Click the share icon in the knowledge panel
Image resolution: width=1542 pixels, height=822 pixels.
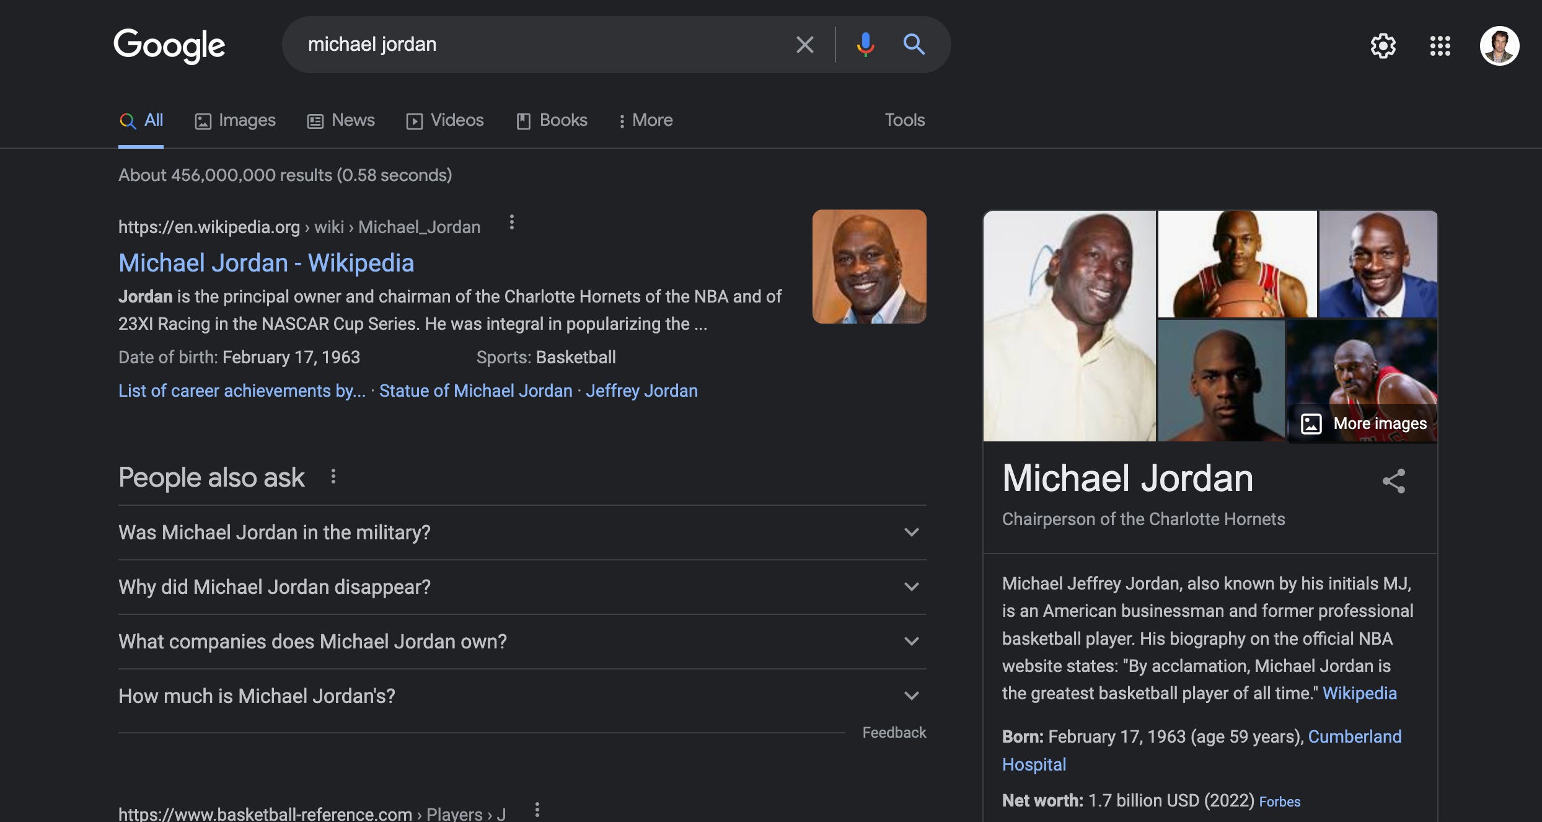click(1394, 480)
